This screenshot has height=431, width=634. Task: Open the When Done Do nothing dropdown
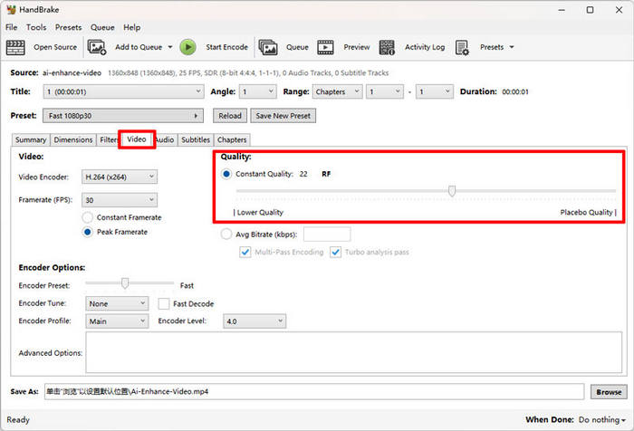[602, 420]
